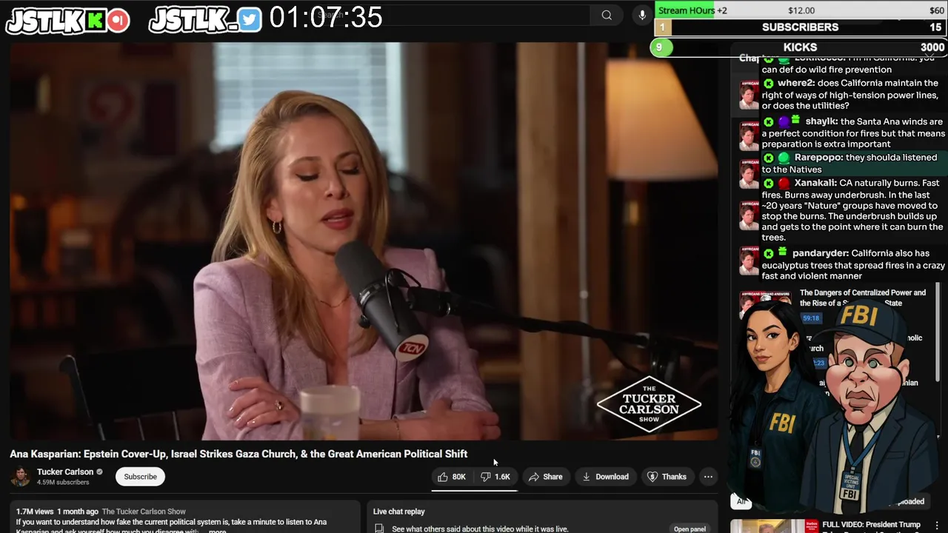The width and height of the screenshot is (948, 533).
Task: Activate the voice search microphone icon
Action: 643,15
